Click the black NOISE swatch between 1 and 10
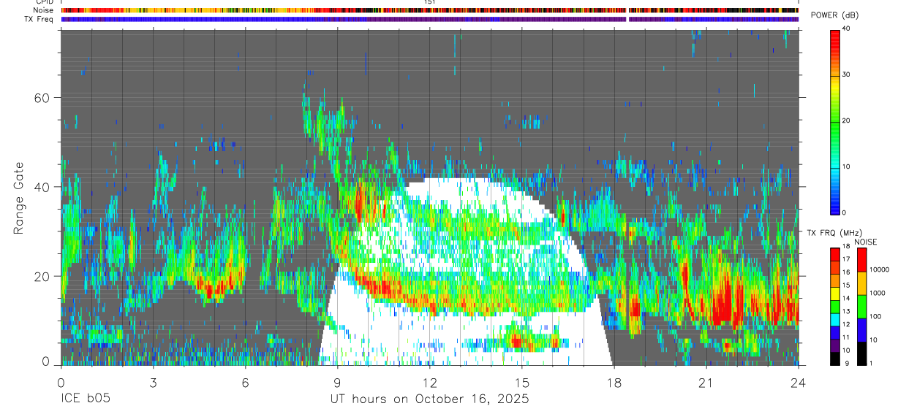 [862, 353]
